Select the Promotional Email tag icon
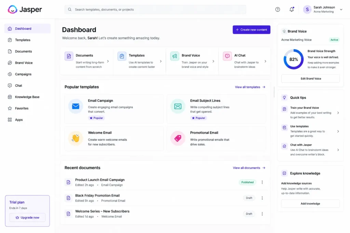 click(178, 138)
